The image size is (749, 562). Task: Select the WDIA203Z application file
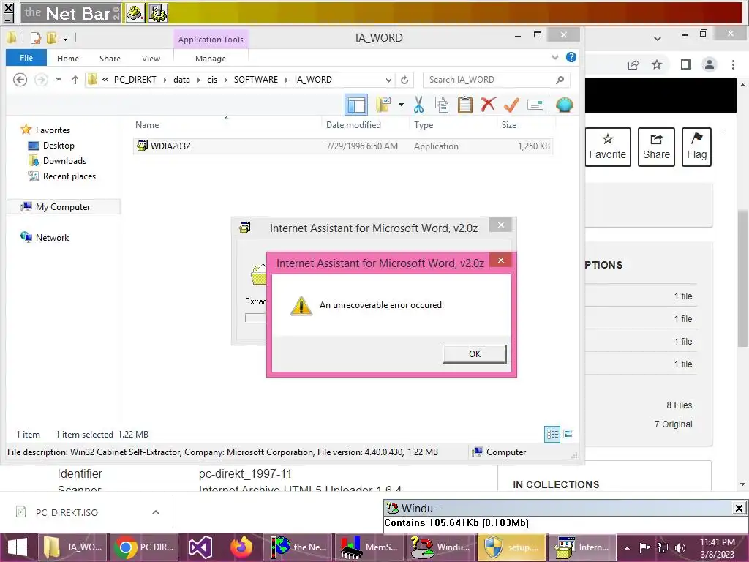(342, 146)
